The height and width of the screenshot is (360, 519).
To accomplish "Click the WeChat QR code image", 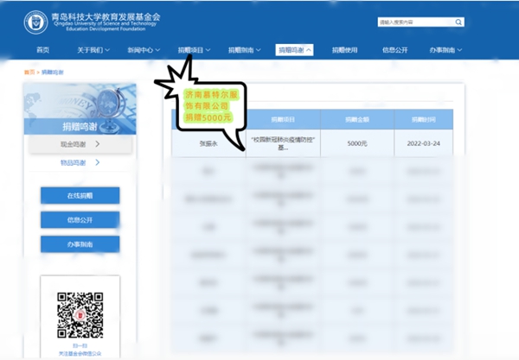I will click(80, 314).
